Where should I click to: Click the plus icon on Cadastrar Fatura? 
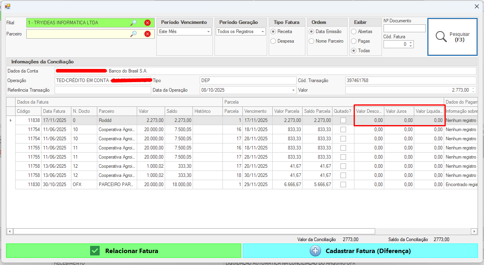click(x=315, y=251)
